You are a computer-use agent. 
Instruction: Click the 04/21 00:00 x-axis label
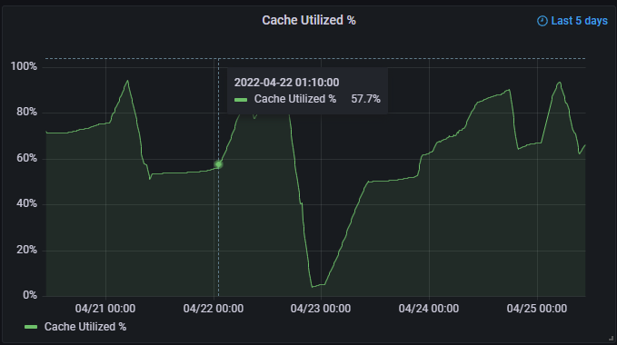[105, 309]
